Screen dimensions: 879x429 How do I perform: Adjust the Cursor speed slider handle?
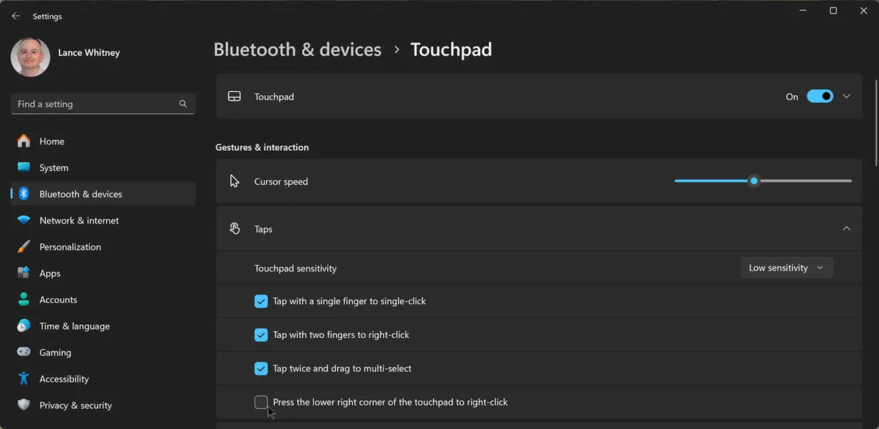pos(753,181)
